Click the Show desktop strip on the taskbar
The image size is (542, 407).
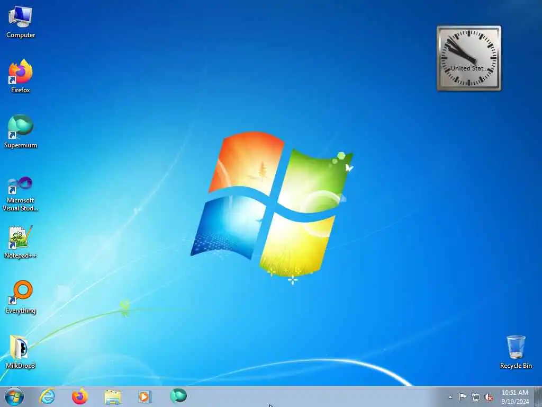[x=538, y=396]
